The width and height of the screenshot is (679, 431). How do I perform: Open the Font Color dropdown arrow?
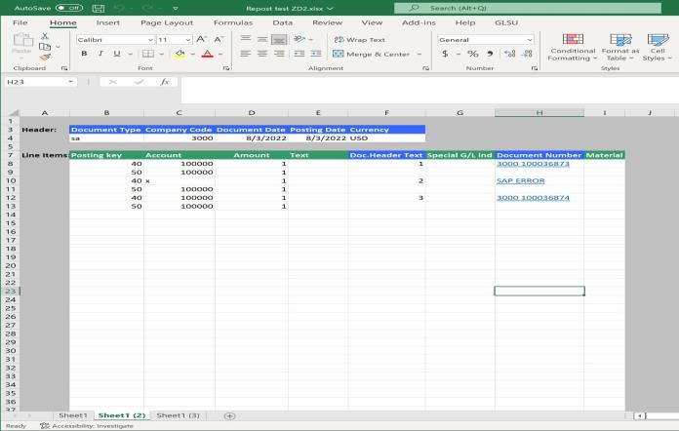click(x=220, y=54)
